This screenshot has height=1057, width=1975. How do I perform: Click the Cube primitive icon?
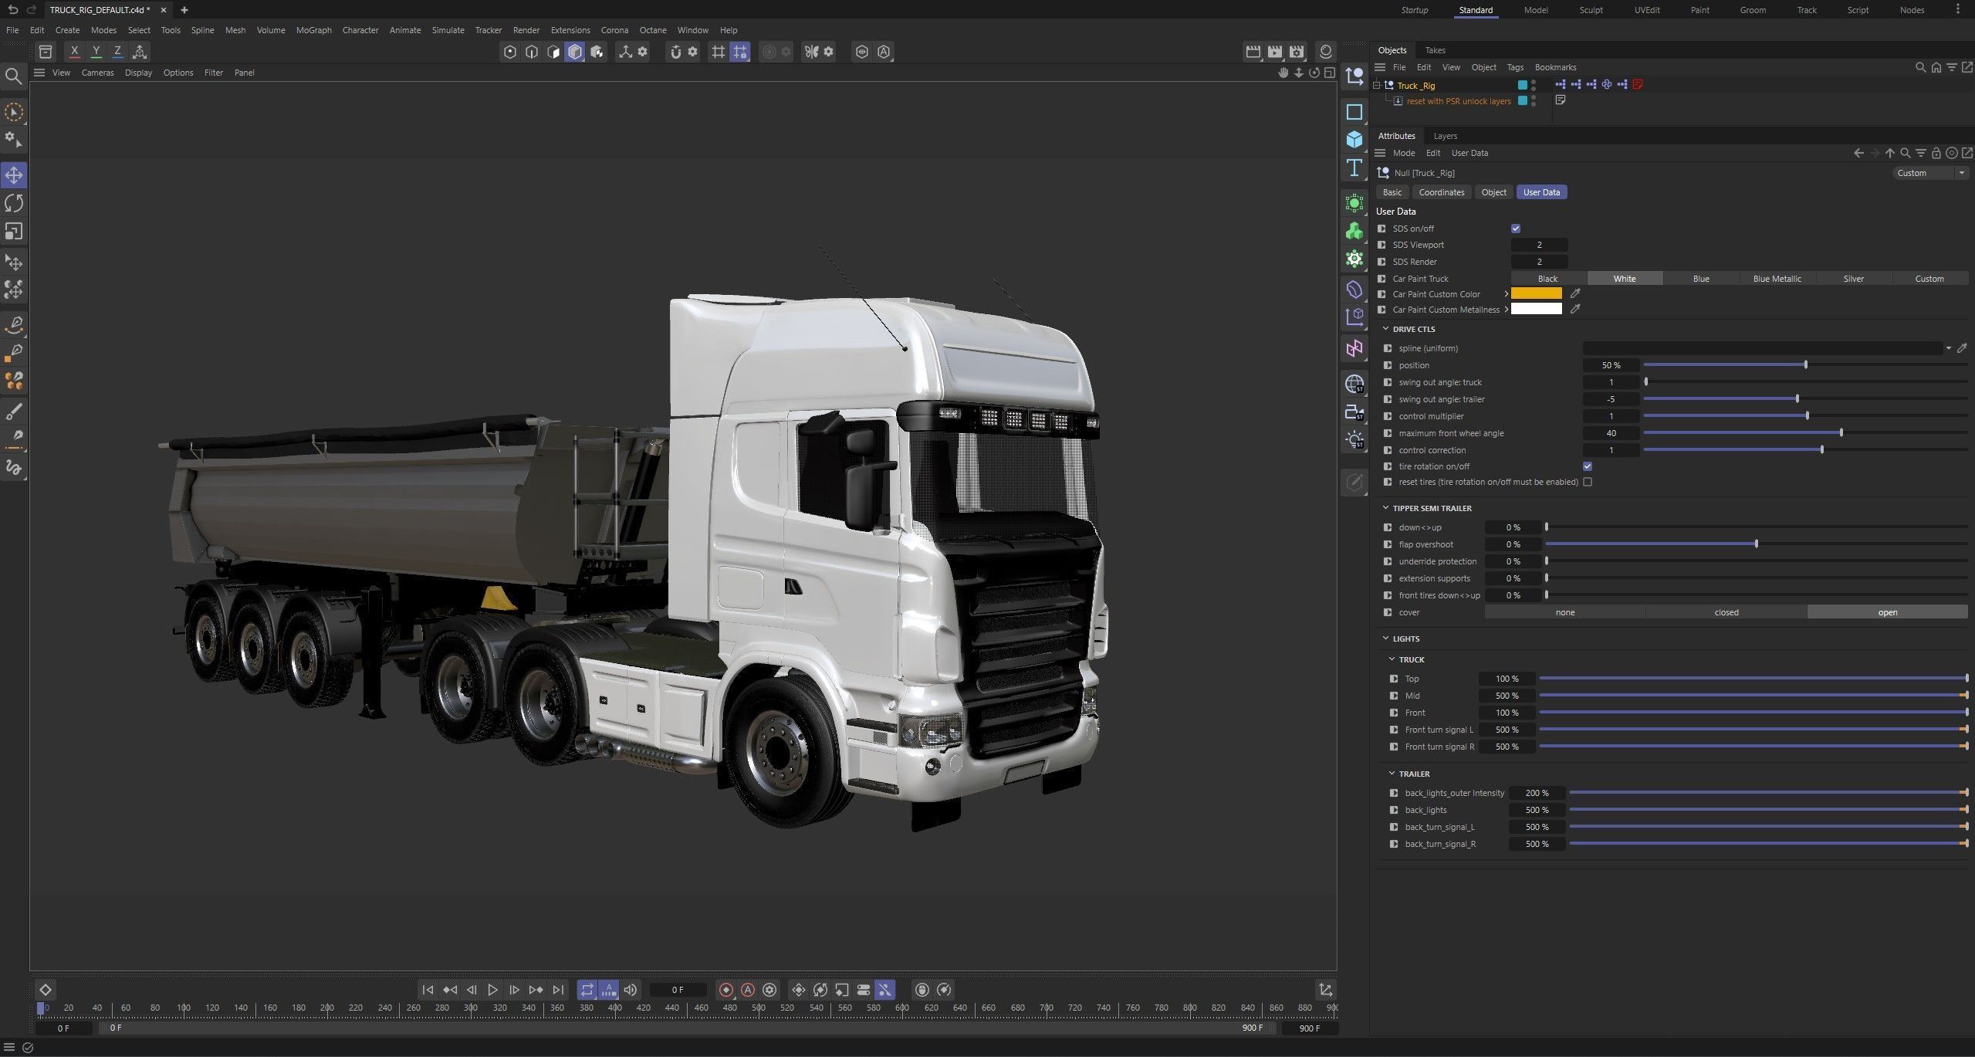1354,140
